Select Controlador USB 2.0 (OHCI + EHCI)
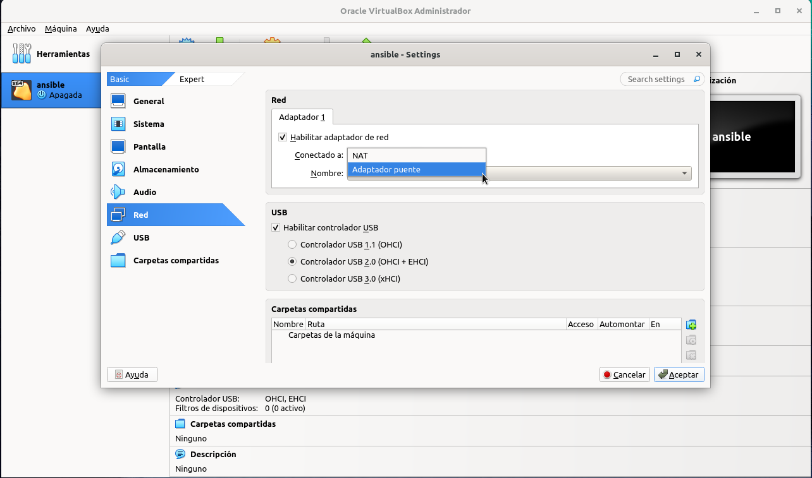This screenshot has width=812, height=478. click(292, 261)
